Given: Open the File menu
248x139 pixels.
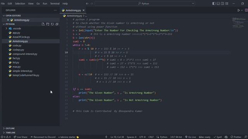Looking at the screenshot, I should (x=3, y=3).
